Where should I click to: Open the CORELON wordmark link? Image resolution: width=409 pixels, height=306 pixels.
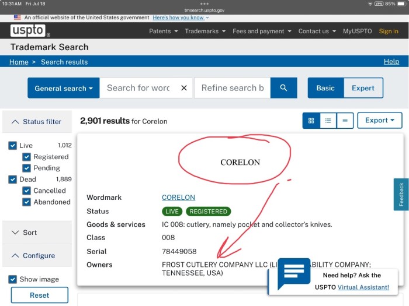coord(178,198)
